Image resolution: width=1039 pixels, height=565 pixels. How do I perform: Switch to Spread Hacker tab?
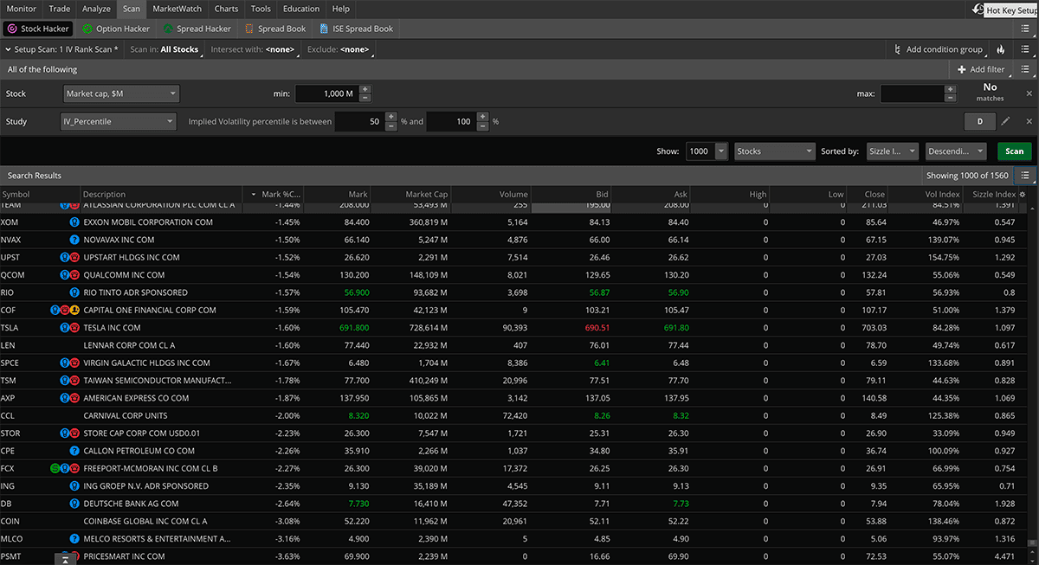(195, 29)
